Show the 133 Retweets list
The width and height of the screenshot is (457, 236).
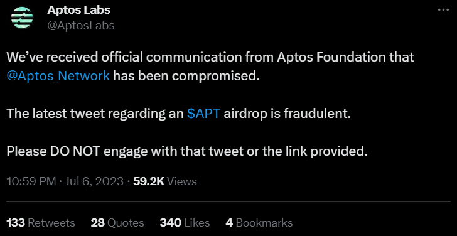click(41, 223)
